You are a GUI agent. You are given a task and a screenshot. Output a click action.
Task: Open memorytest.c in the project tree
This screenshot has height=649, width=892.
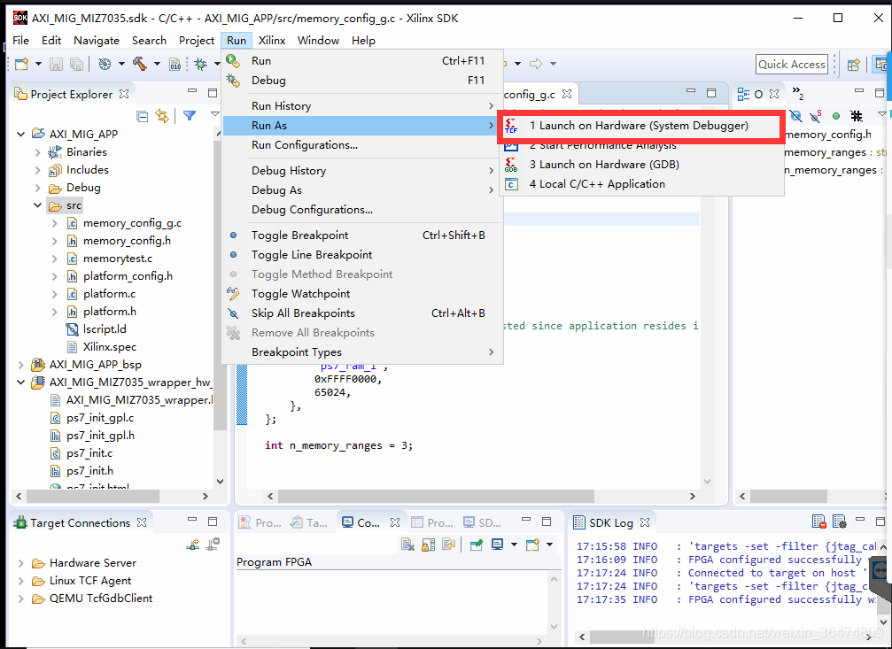click(117, 259)
